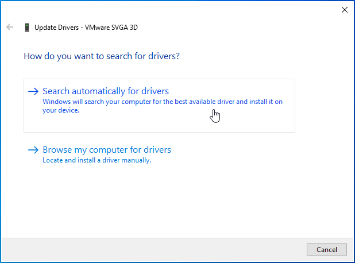The image size is (355, 263).
Task: Click the 'VMware SVGA 3D' device name in title
Action: pyautogui.click(x=111, y=27)
